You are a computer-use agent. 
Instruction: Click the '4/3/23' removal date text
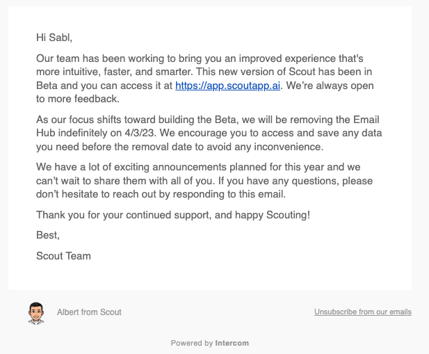[x=140, y=133]
